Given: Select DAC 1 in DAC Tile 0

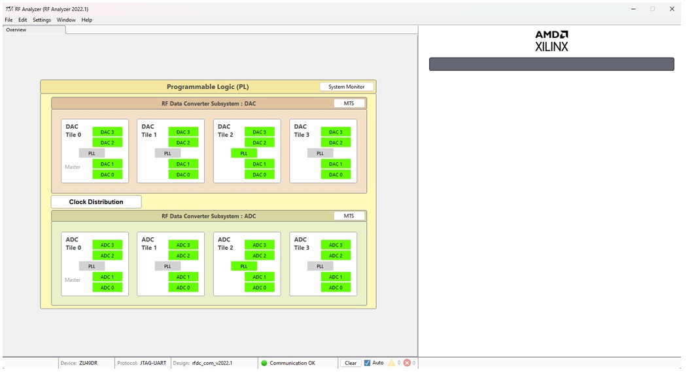Looking at the screenshot, I should point(107,163).
